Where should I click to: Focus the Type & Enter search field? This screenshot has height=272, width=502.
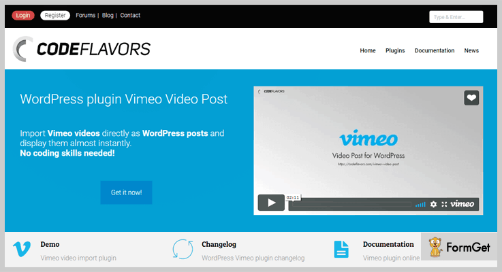456,17
